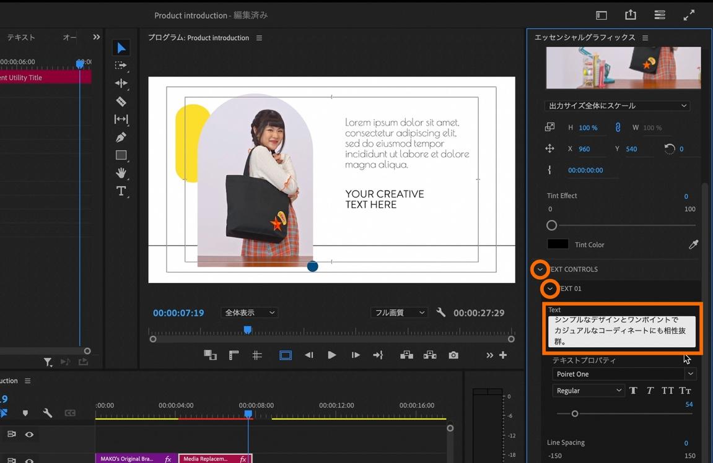Click the black Tint Color swatch

(558, 244)
